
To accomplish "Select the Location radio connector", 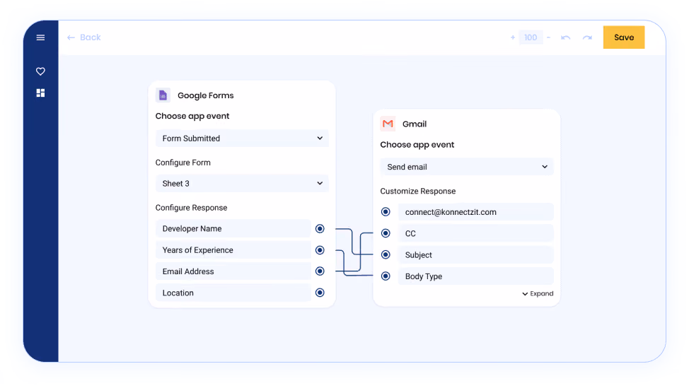I will pyautogui.click(x=320, y=293).
